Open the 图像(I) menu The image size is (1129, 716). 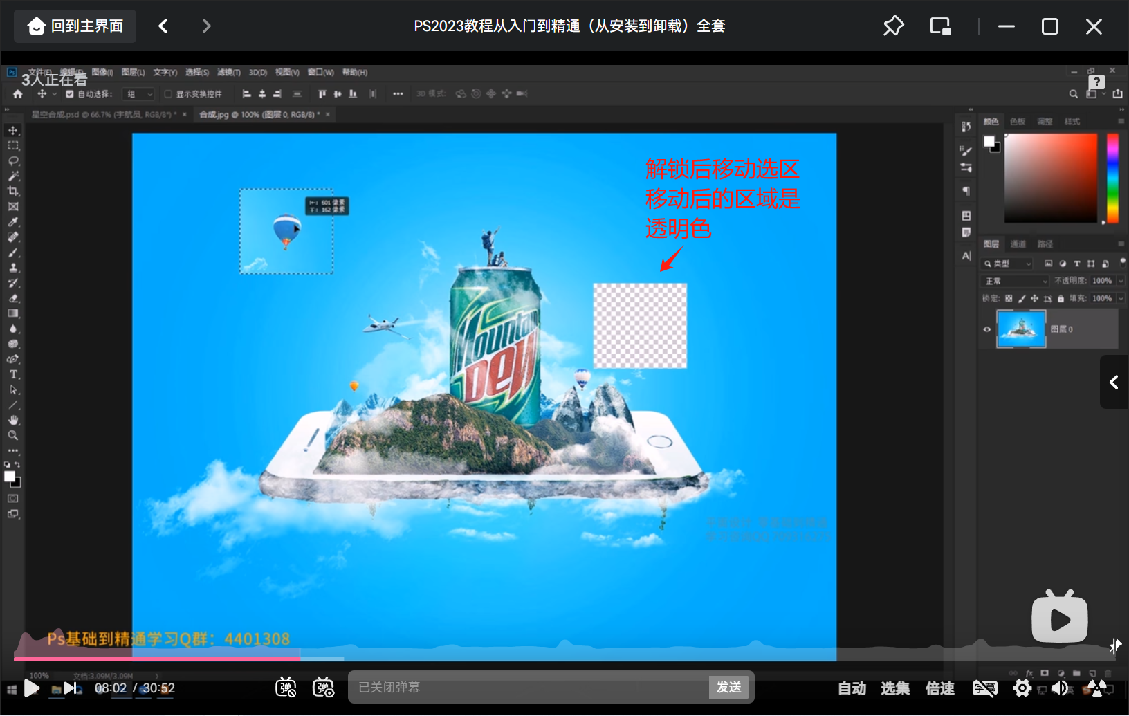coord(102,72)
